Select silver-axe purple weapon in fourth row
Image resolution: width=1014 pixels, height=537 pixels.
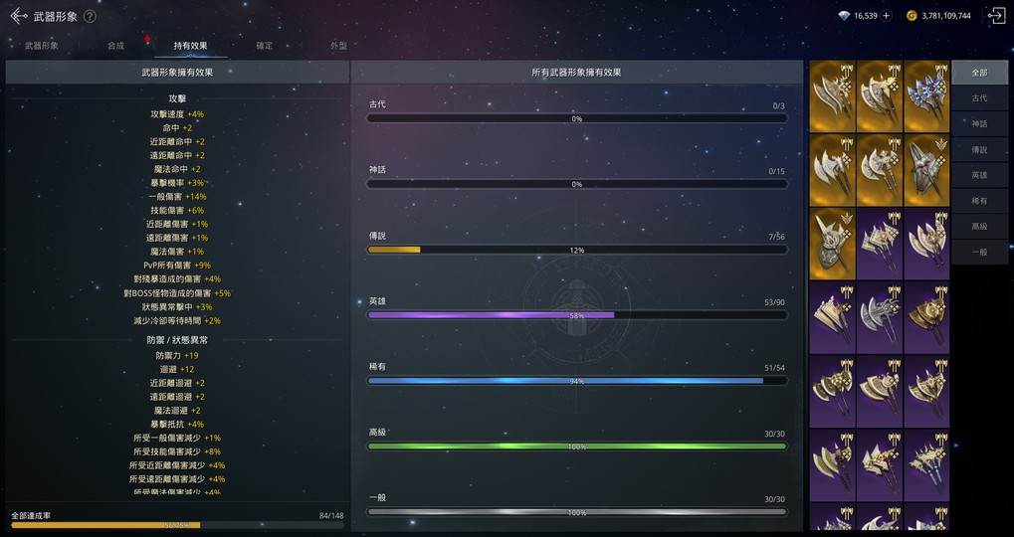[880, 317]
